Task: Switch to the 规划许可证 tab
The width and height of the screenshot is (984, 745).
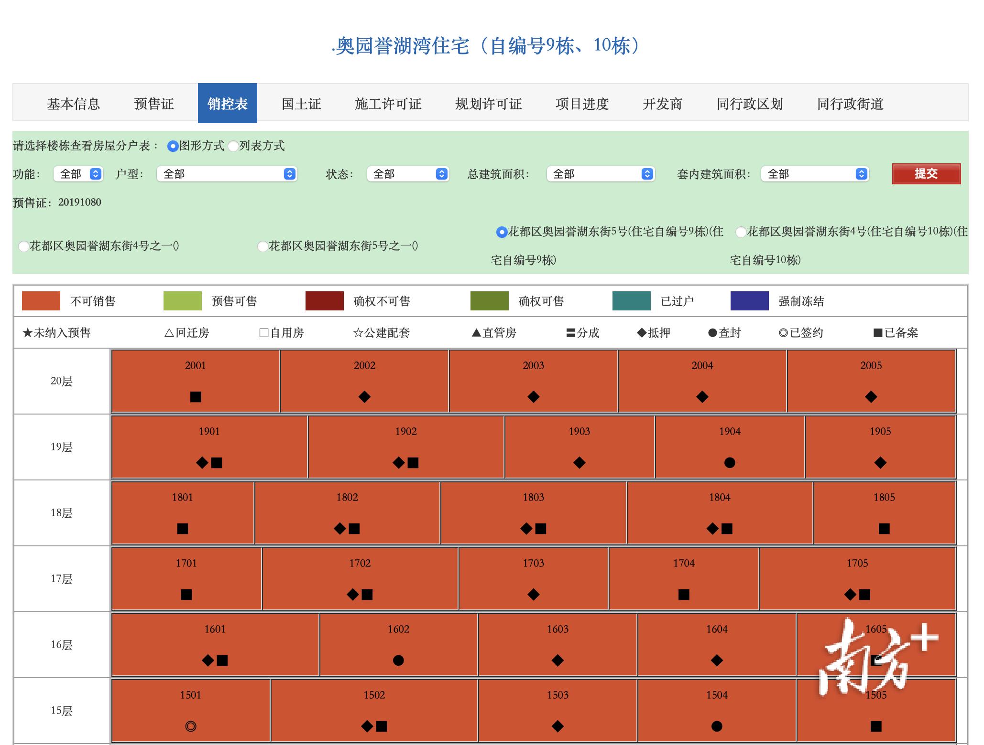Action: point(489,104)
